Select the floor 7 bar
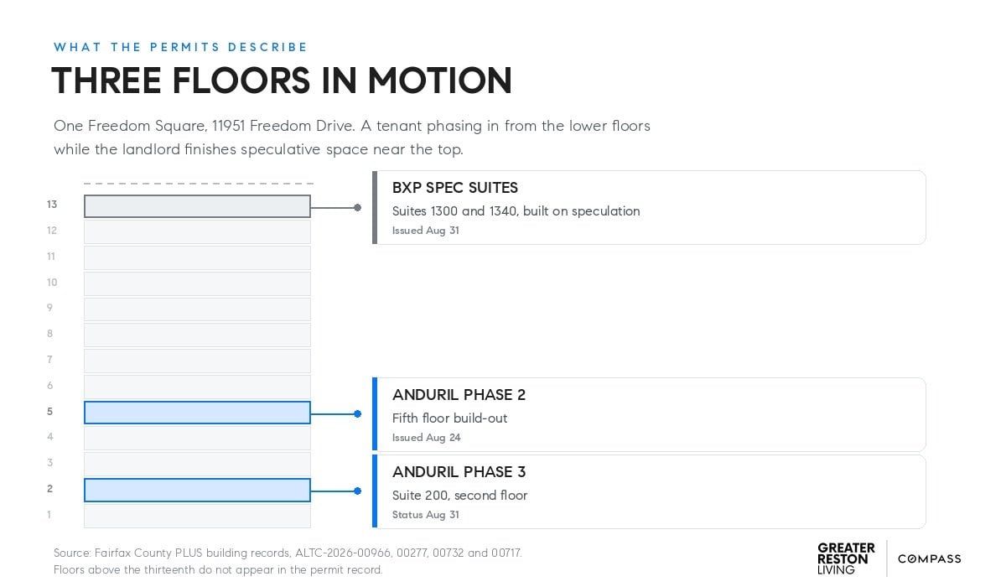 (x=197, y=361)
